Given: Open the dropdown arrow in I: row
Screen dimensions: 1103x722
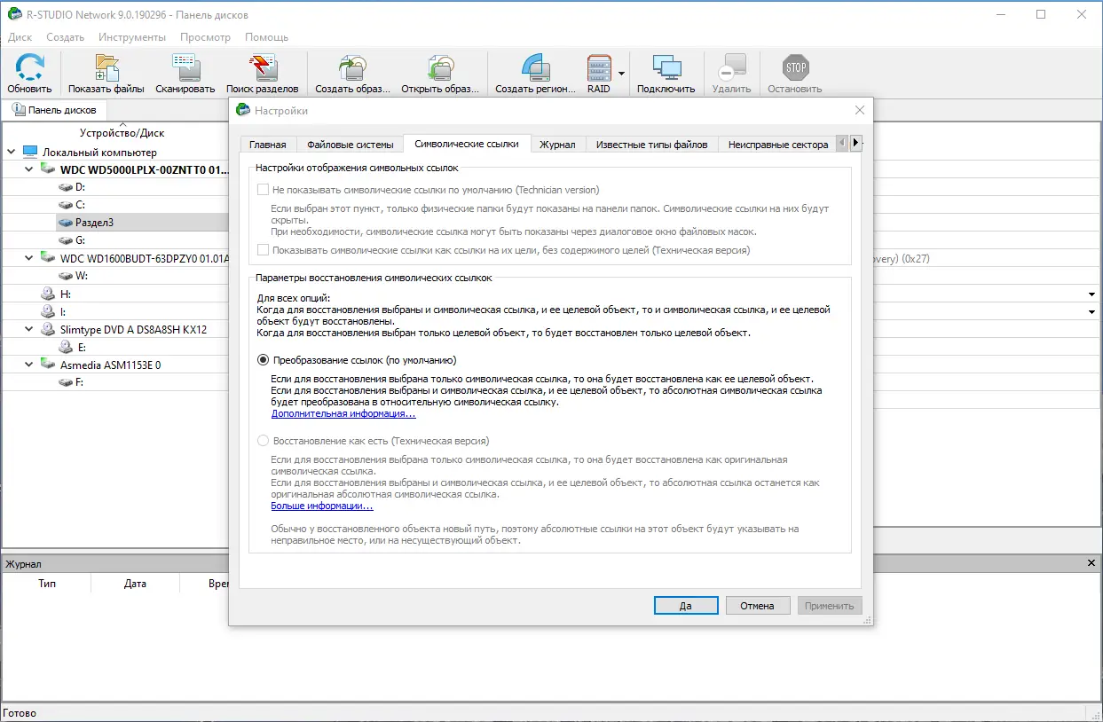Looking at the screenshot, I should pos(1092,311).
